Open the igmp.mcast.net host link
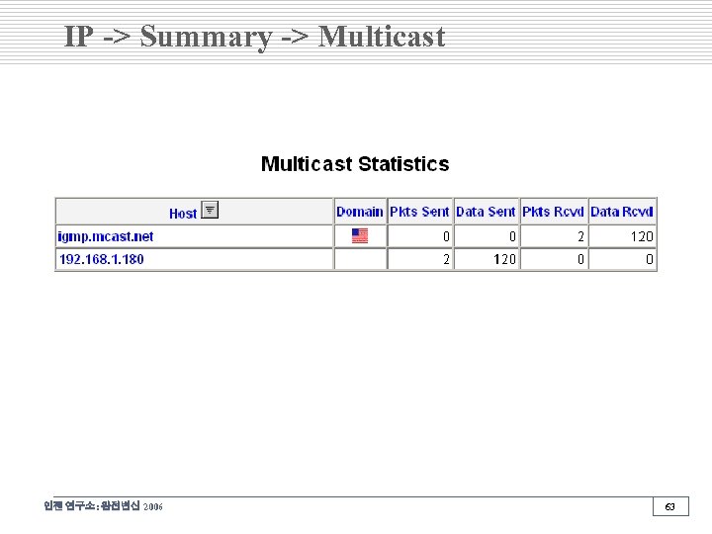Screen dimensions: 712x534 (106, 236)
